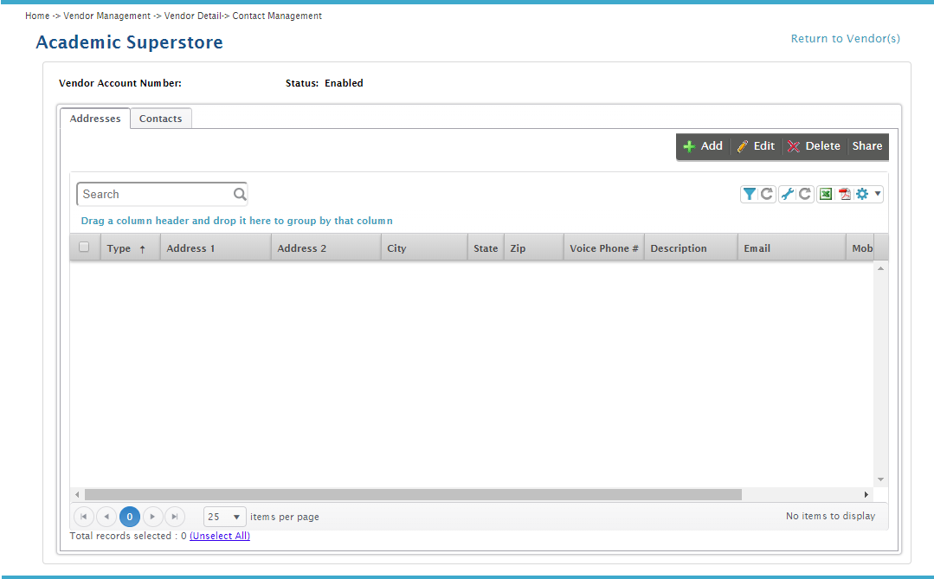The height and width of the screenshot is (579, 934).
Task: Click the Vendor Management breadcrumb
Action: [107, 16]
